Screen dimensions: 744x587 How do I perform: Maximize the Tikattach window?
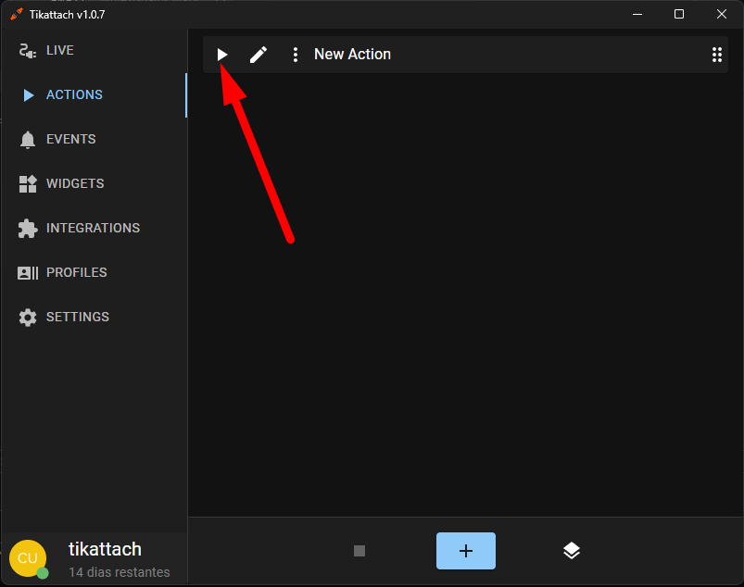[x=679, y=14]
